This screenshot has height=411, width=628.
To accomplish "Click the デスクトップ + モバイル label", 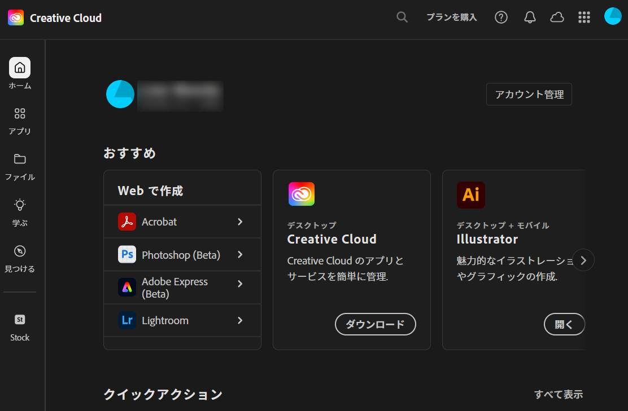I will click(x=503, y=226).
